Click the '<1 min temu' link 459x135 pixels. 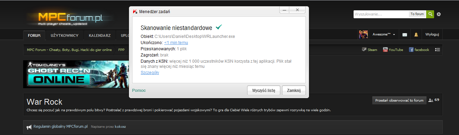pos(176,42)
